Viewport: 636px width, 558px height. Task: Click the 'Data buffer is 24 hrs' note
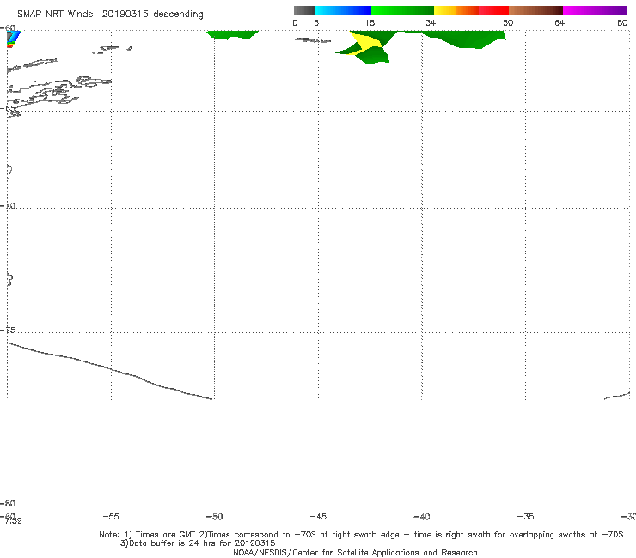coord(198,543)
